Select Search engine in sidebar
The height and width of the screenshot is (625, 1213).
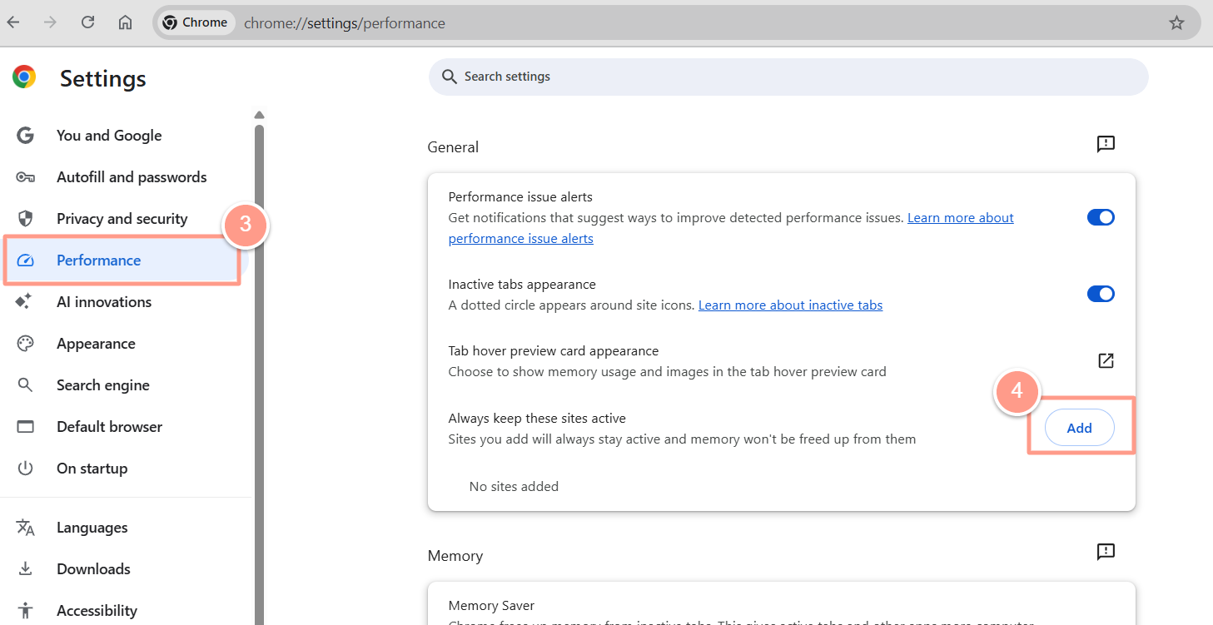pyautogui.click(x=103, y=385)
